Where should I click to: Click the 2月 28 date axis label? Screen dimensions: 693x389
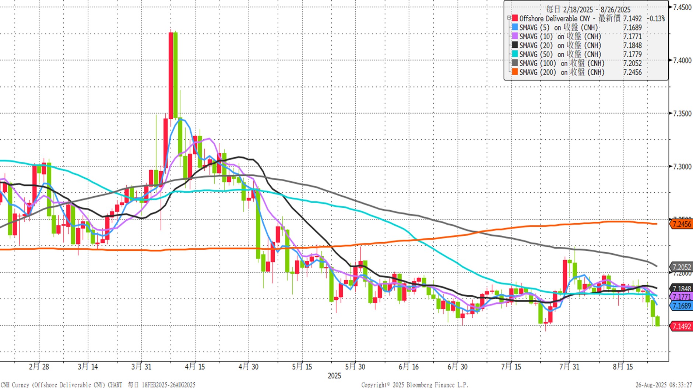click(39, 367)
